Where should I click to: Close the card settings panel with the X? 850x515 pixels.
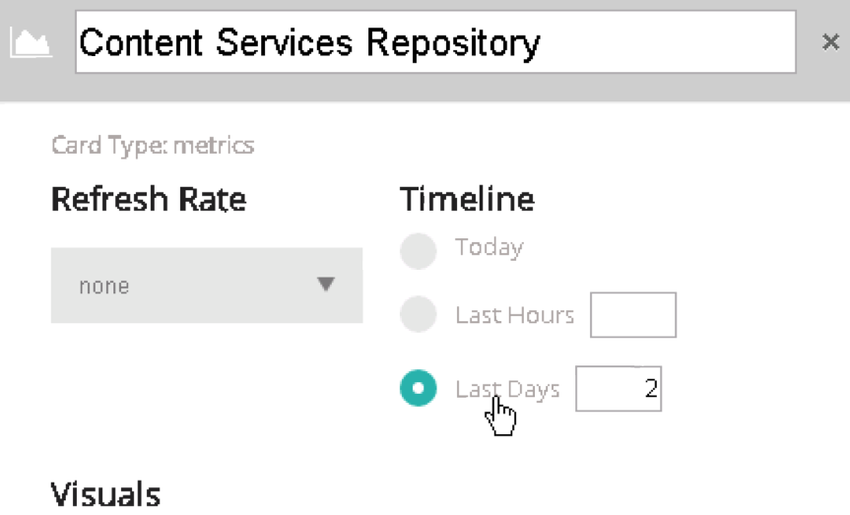coord(830,41)
